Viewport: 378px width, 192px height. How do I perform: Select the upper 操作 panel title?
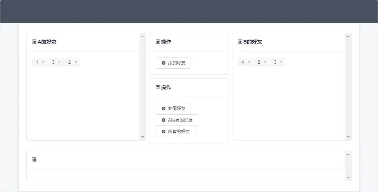pyautogui.click(x=166, y=42)
